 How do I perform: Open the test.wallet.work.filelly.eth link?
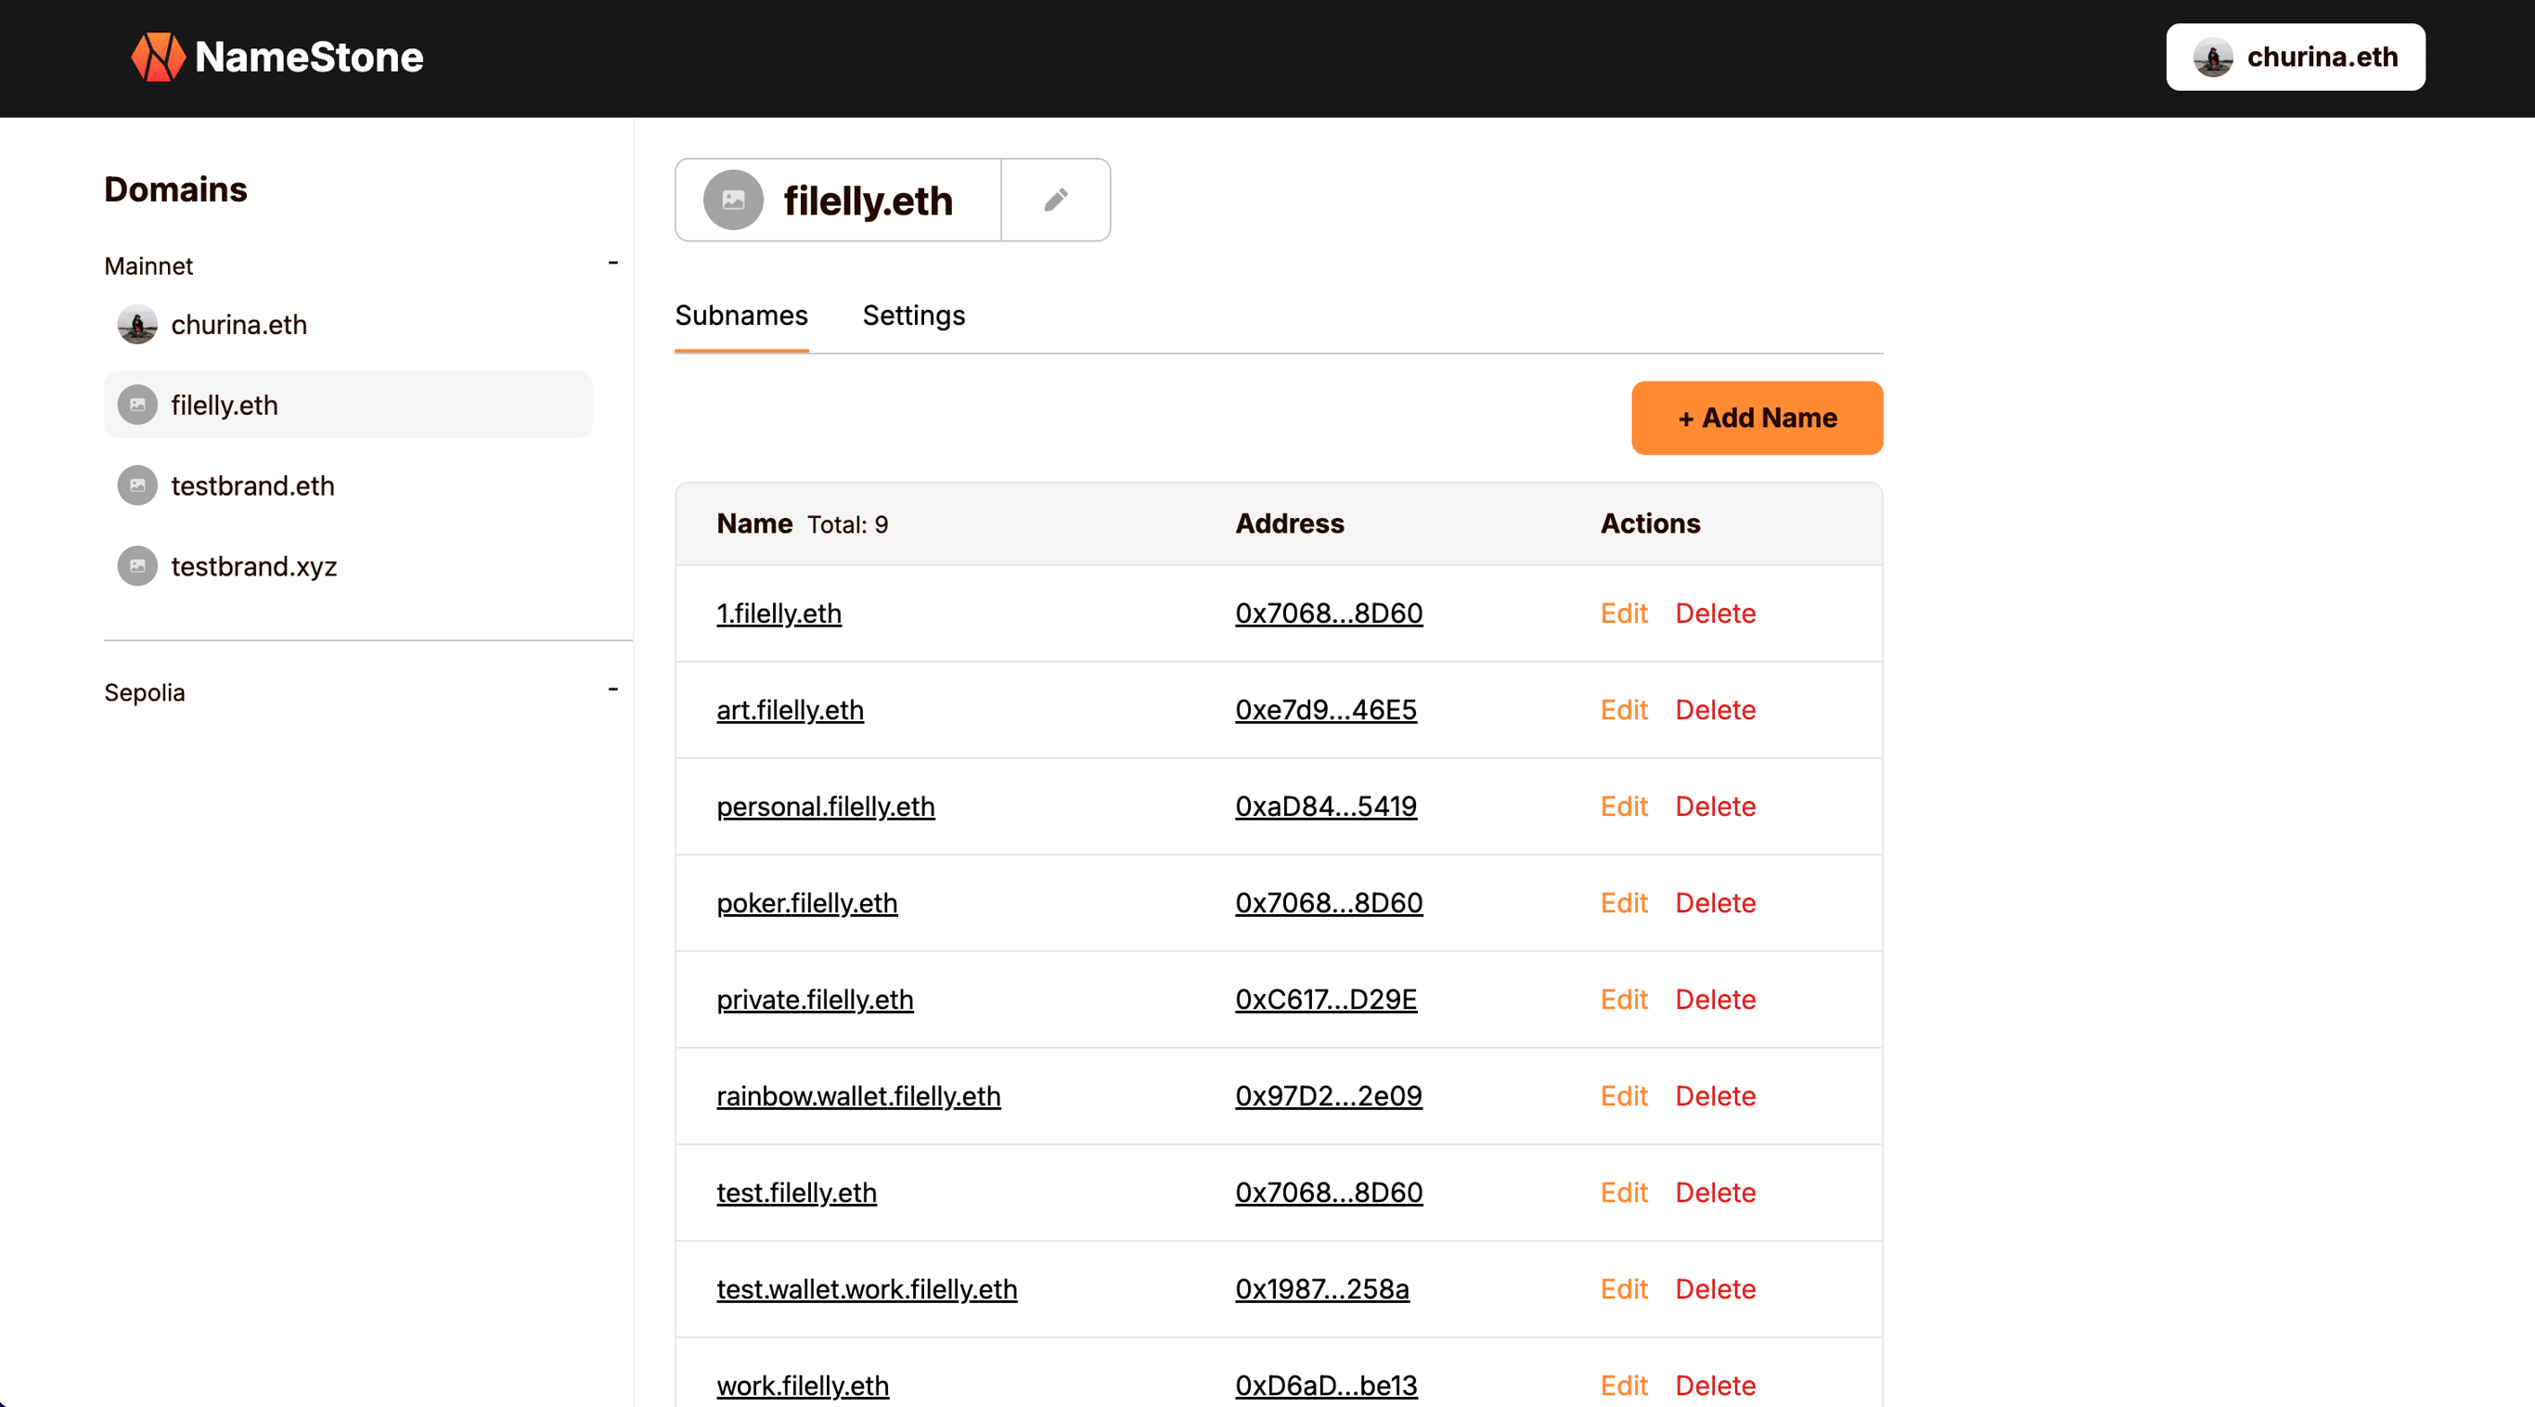(866, 1289)
